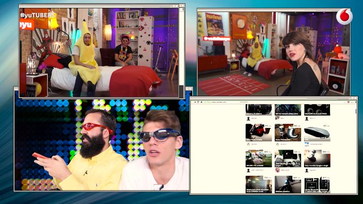This screenshot has width=363, height=204.
Task: Click seller avatar below the game controller listing
Action: (x=277, y=170)
